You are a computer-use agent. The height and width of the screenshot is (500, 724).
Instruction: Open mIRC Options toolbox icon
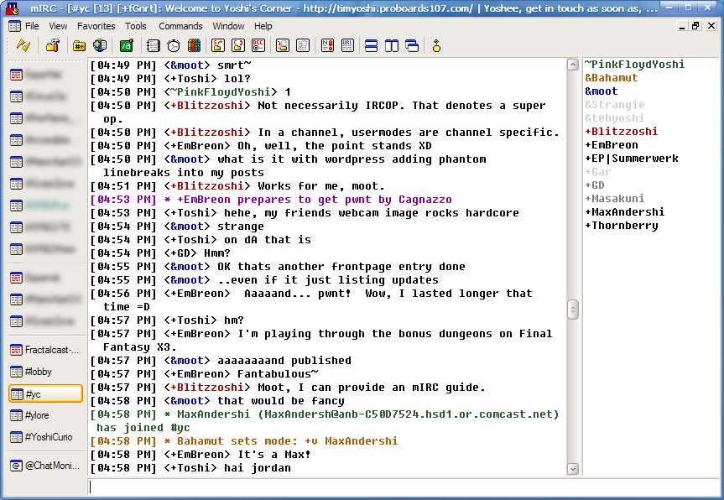(52, 45)
